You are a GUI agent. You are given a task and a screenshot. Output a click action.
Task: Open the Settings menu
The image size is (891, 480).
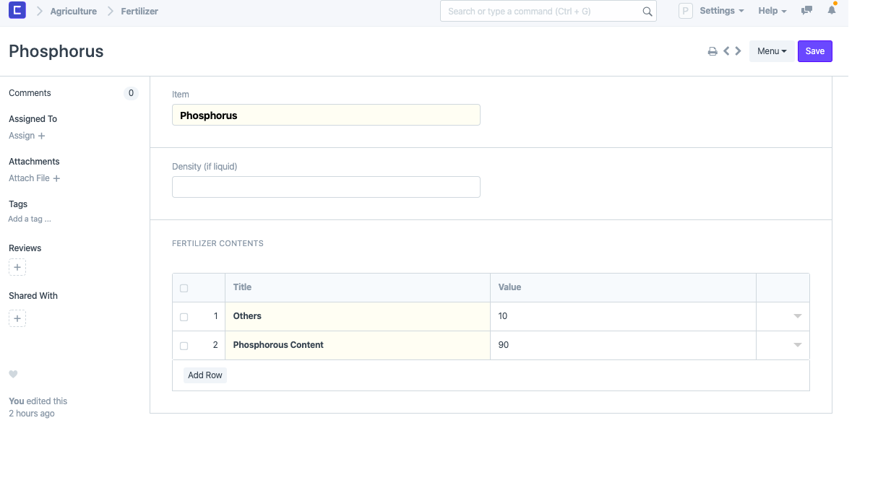coord(721,11)
